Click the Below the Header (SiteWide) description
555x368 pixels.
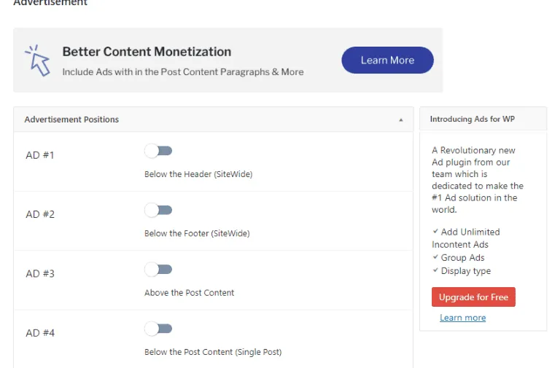pyautogui.click(x=198, y=175)
